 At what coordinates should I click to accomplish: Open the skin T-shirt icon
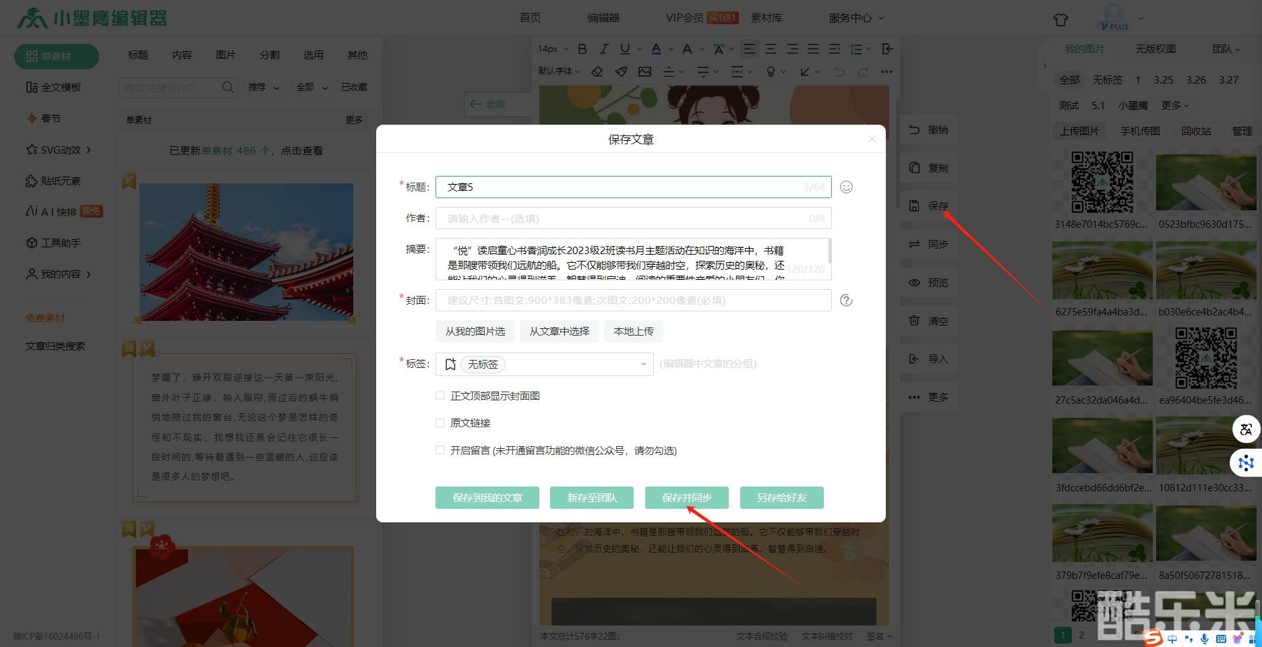click(1060, 20)
